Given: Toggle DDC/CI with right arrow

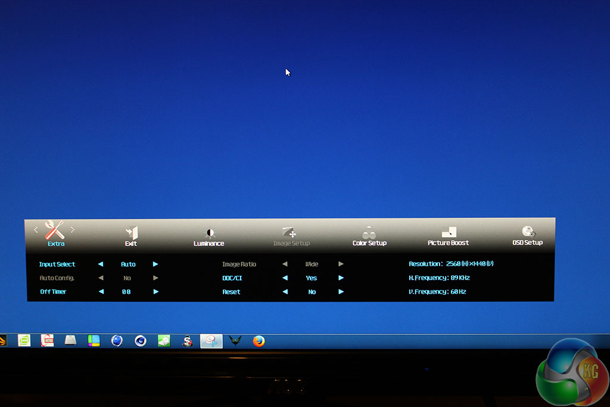Looking at the screenshot, I should click(x=341, y=278).
